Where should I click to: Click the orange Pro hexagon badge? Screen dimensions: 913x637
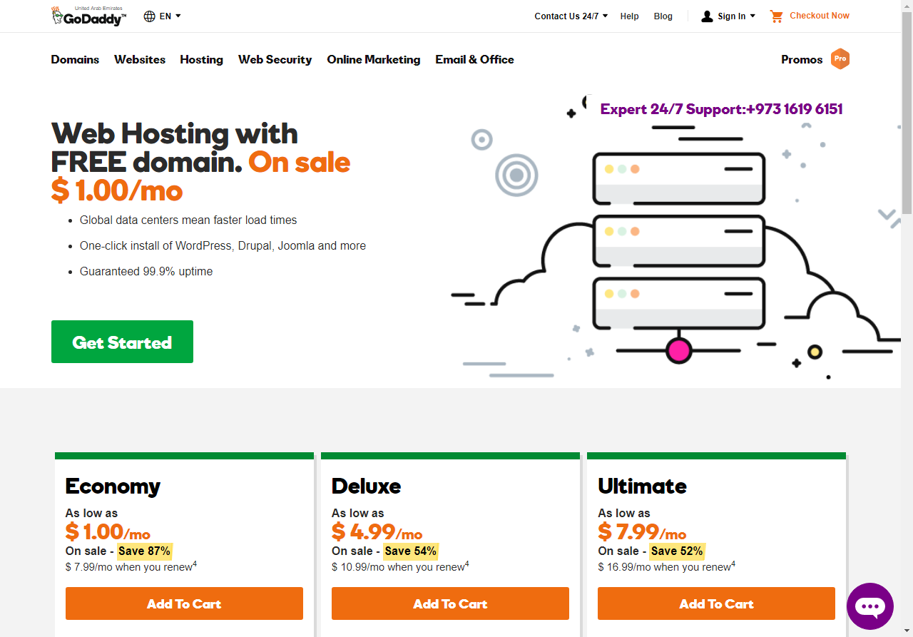tap(840, 59)
